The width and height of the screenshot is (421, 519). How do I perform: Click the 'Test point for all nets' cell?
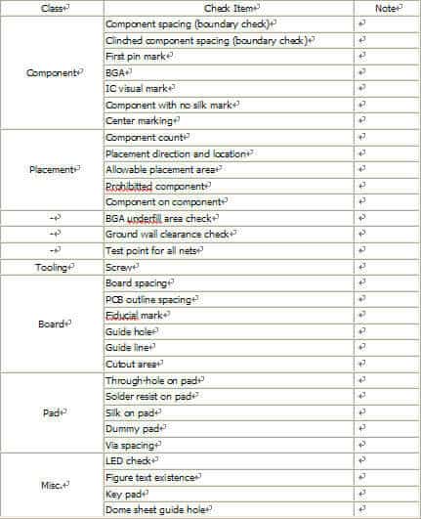229,251
